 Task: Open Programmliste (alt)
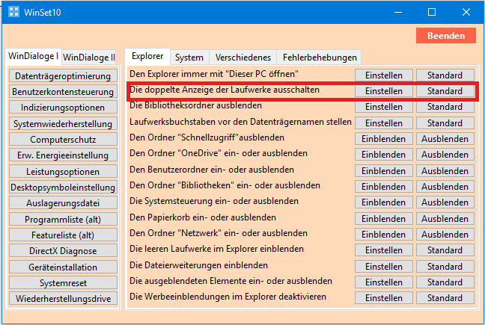click(x=63, y=220)
